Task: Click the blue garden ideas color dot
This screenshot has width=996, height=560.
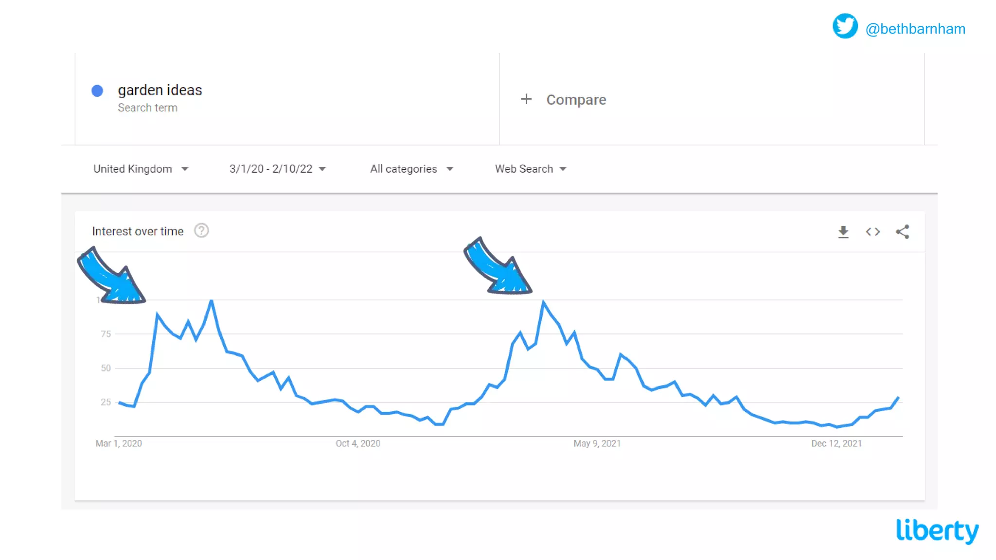Action: coord(97,90)
